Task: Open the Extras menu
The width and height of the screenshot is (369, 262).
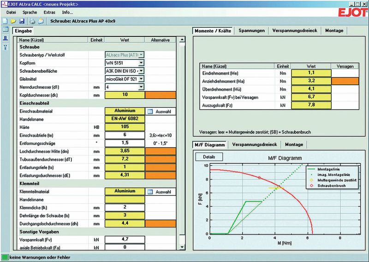Action: coord(49,12)
